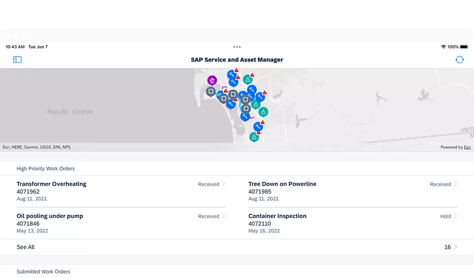Click work order number 4071846
The image size is (474, 278).
(x=28, y=224)
